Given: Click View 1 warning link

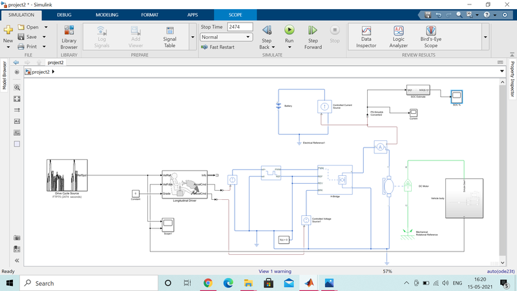Looking at the screenshot, I should tap(275, 271).
